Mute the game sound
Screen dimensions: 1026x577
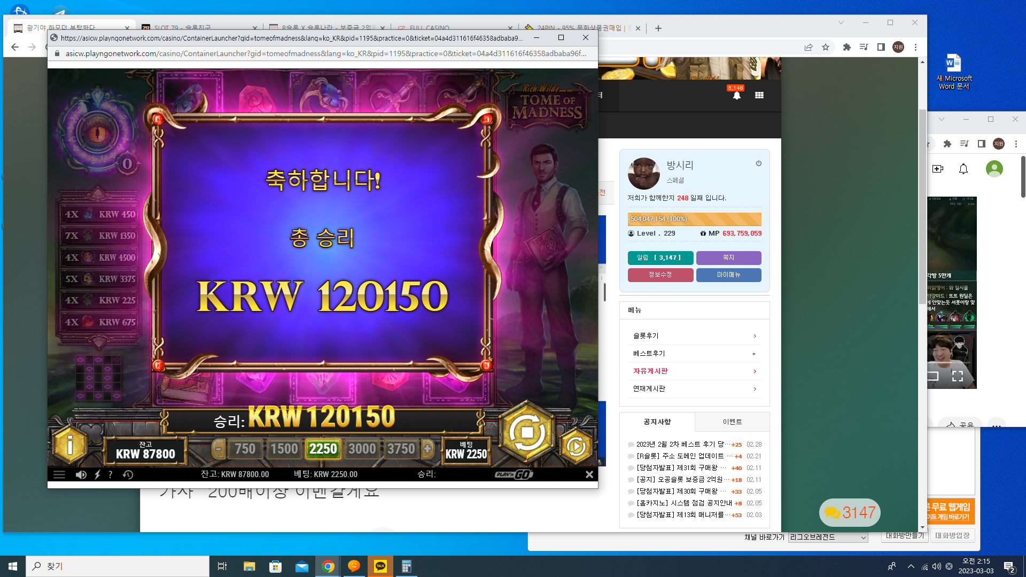pos(81,474)
